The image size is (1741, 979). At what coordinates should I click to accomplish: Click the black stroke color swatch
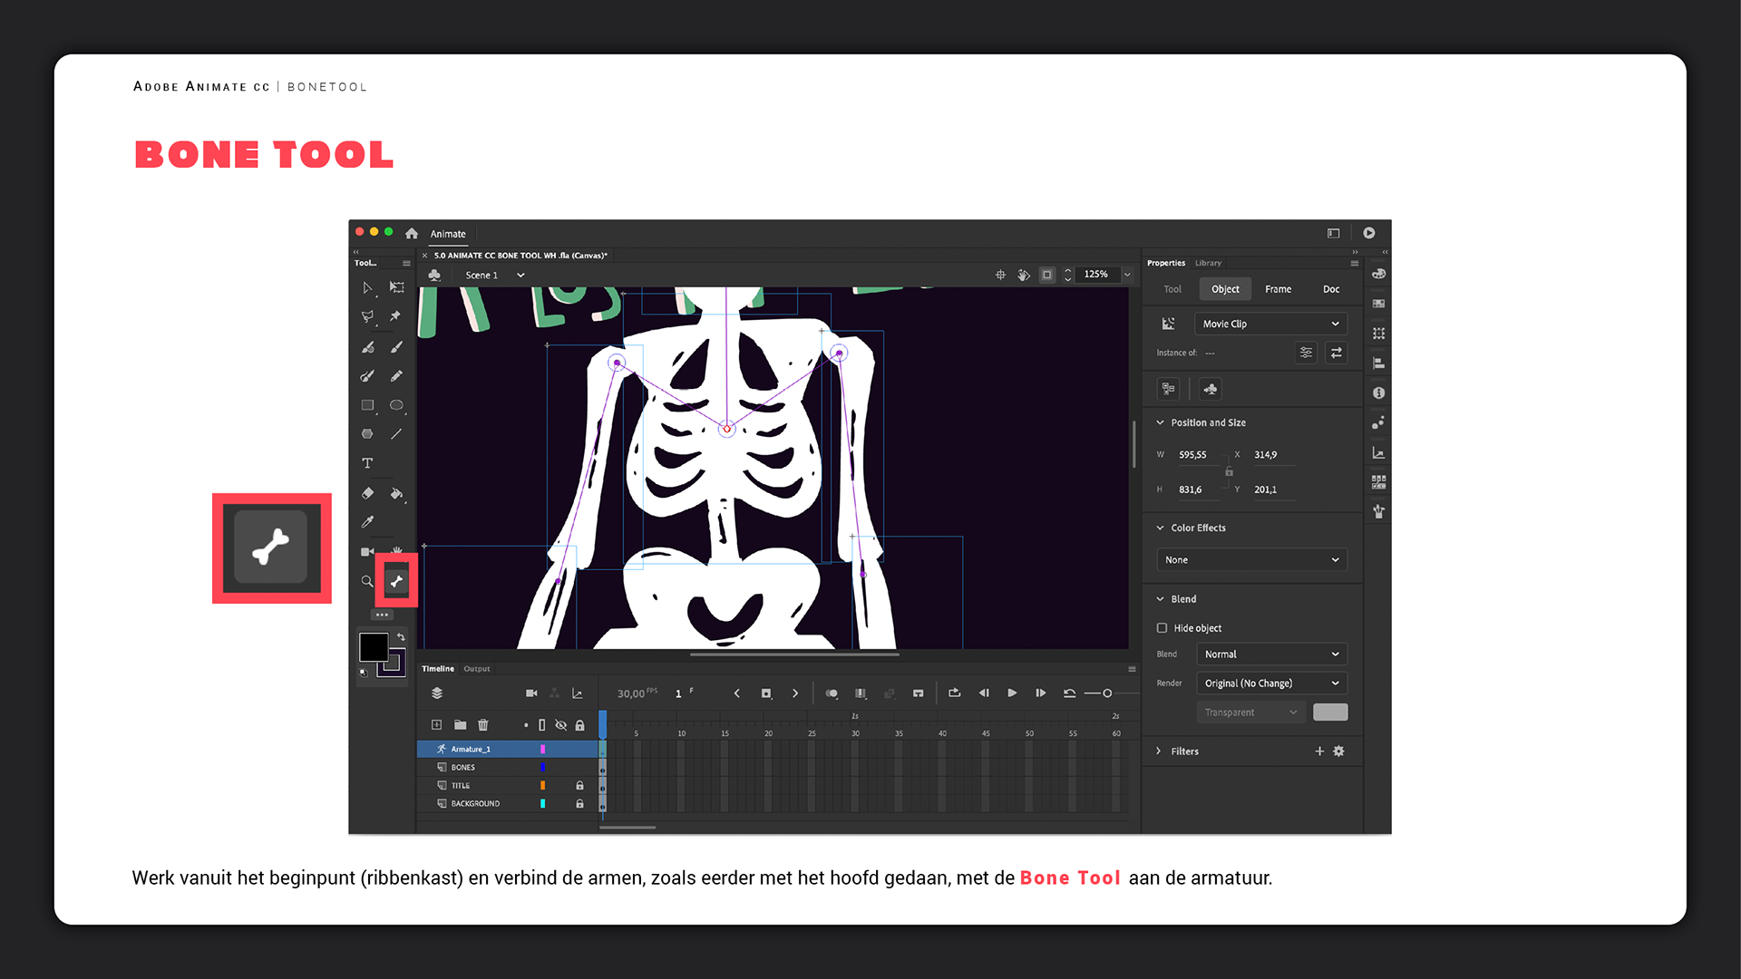pyautogui.click(x=374, y=647)
